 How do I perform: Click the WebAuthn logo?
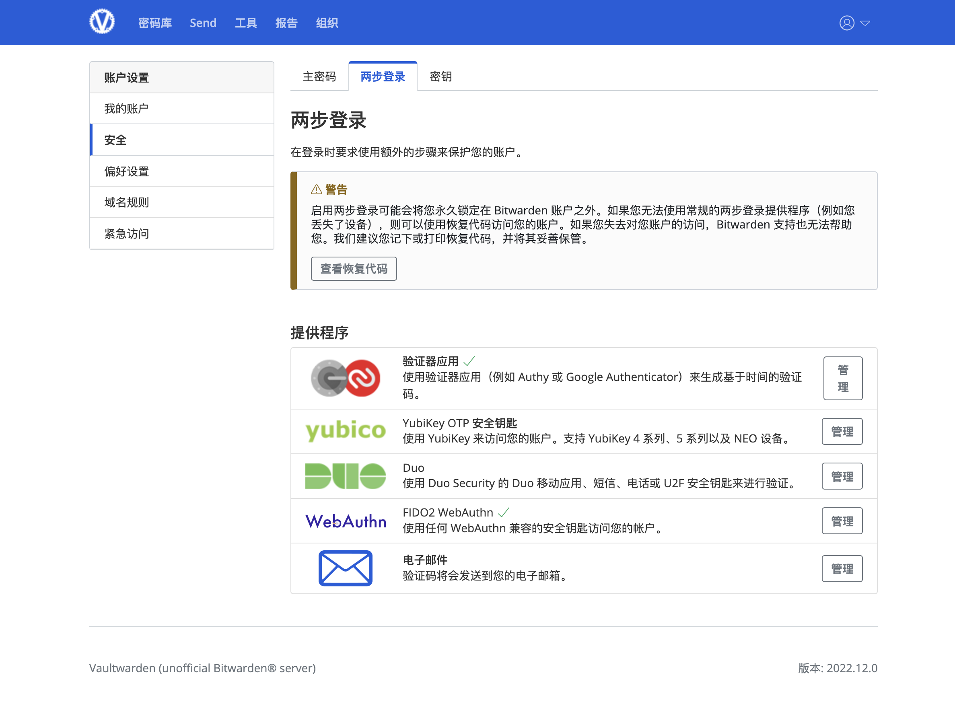pyautogui.click(x=346, y=521)
